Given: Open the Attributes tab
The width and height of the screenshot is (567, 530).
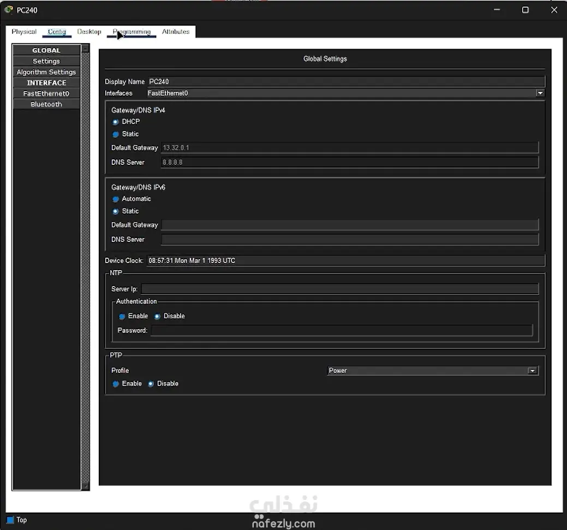Looking at the screenshot, I should 176,32.
